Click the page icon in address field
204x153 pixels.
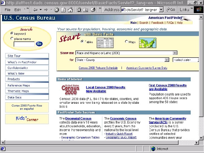click(x=123, y=10)
